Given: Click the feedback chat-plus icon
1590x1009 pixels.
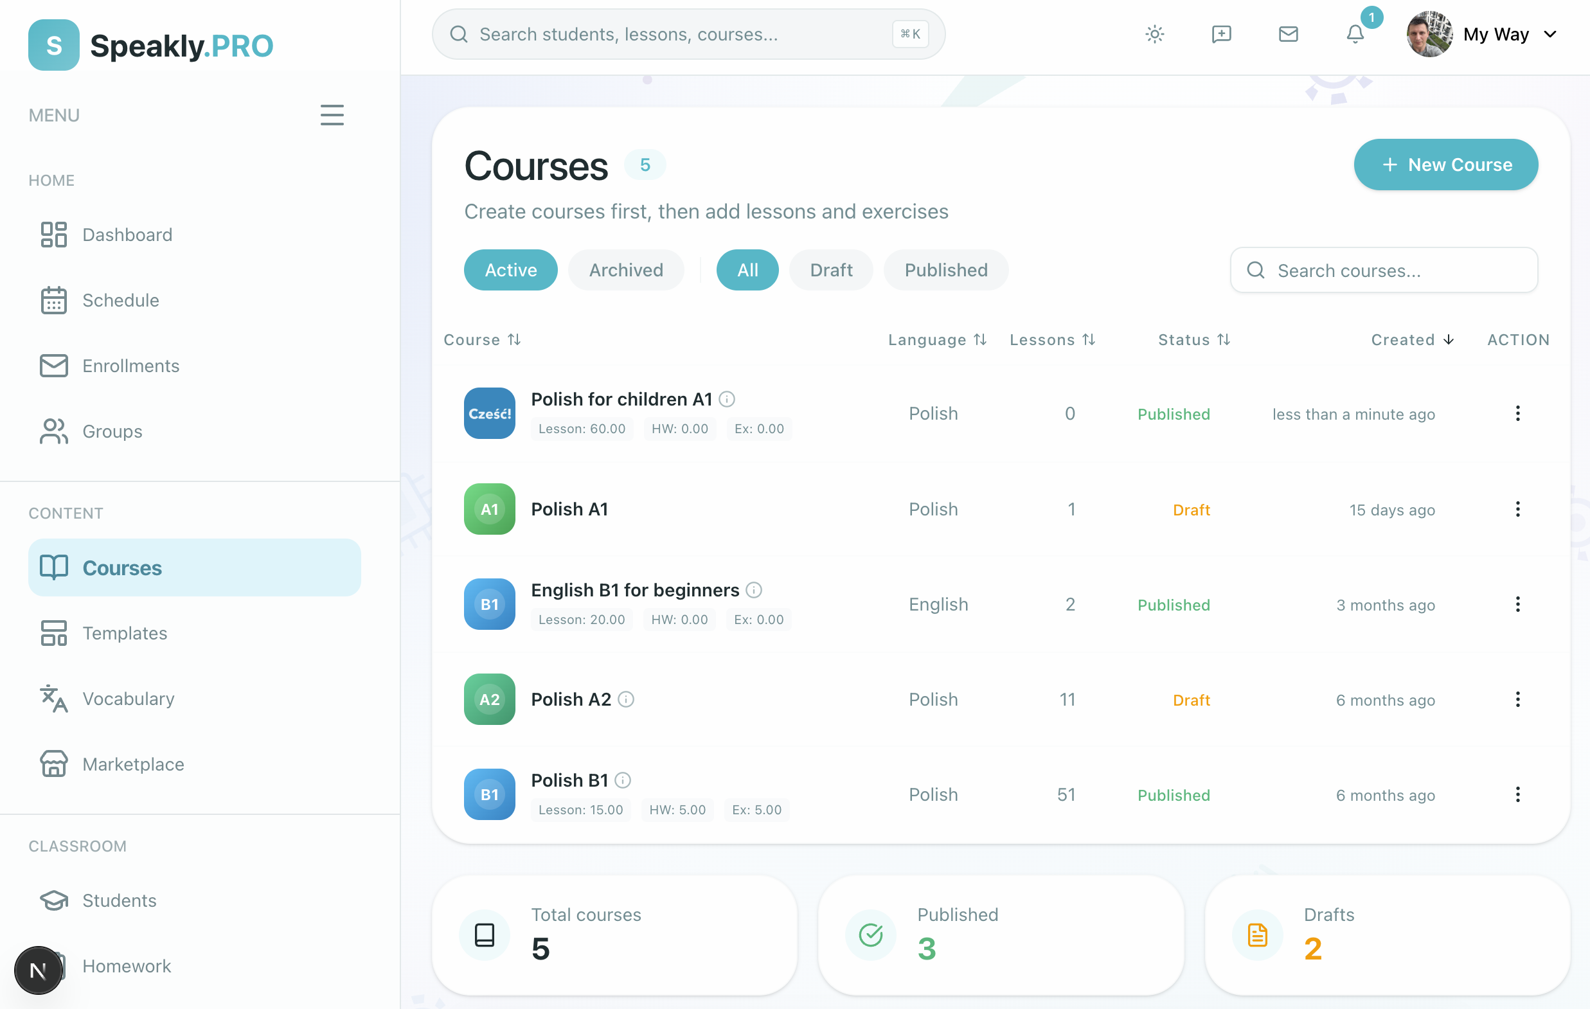Looking at the screenshot, I should [1221, 34].
